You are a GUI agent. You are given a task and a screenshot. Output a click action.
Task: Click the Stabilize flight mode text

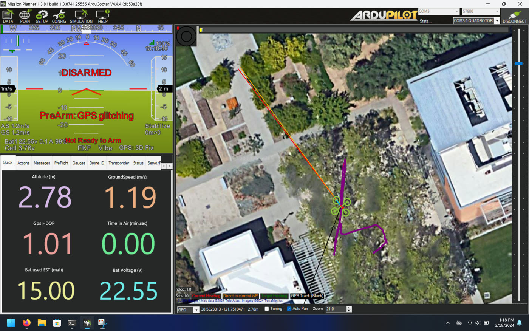[158, 126]
